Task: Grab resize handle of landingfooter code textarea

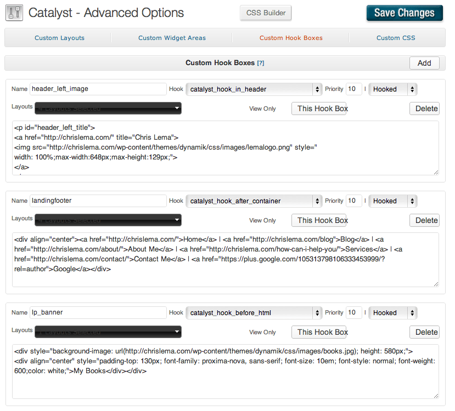Action: click(436, 284)
